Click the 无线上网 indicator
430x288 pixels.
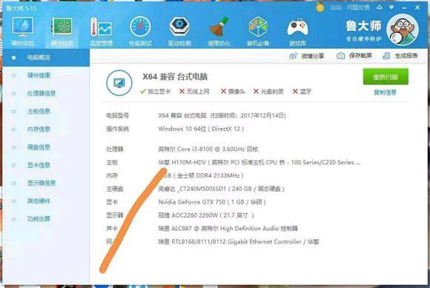tap(194, 92)
